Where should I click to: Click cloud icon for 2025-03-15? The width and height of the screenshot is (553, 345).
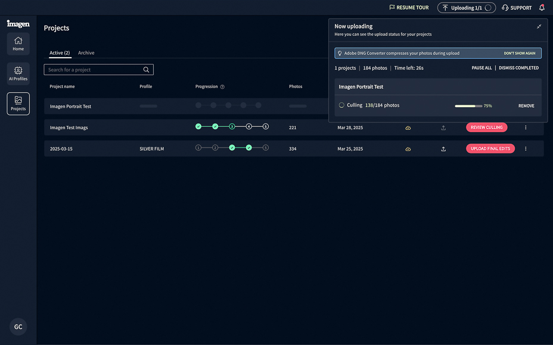click(408, 149)
